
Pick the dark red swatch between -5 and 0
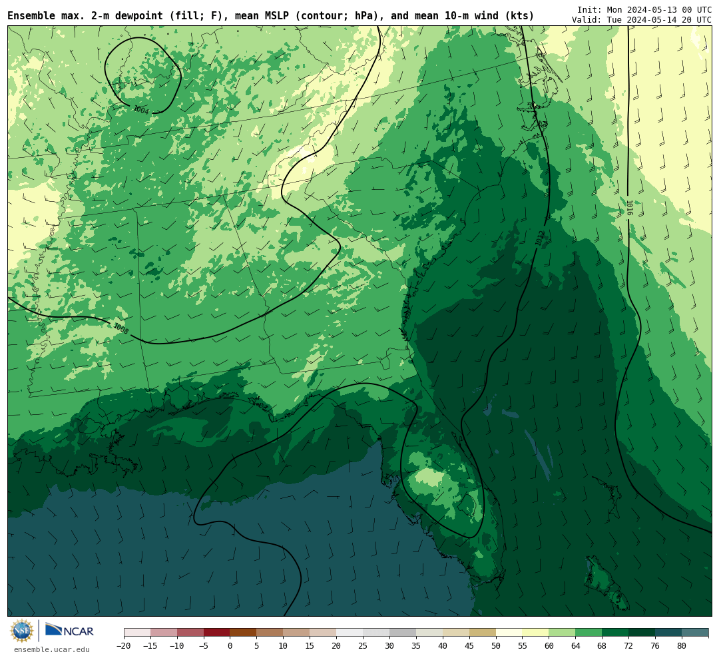click(216, 633)
